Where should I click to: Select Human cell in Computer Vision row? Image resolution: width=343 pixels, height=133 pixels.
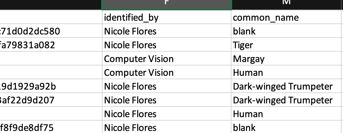[x=286, y=72]
